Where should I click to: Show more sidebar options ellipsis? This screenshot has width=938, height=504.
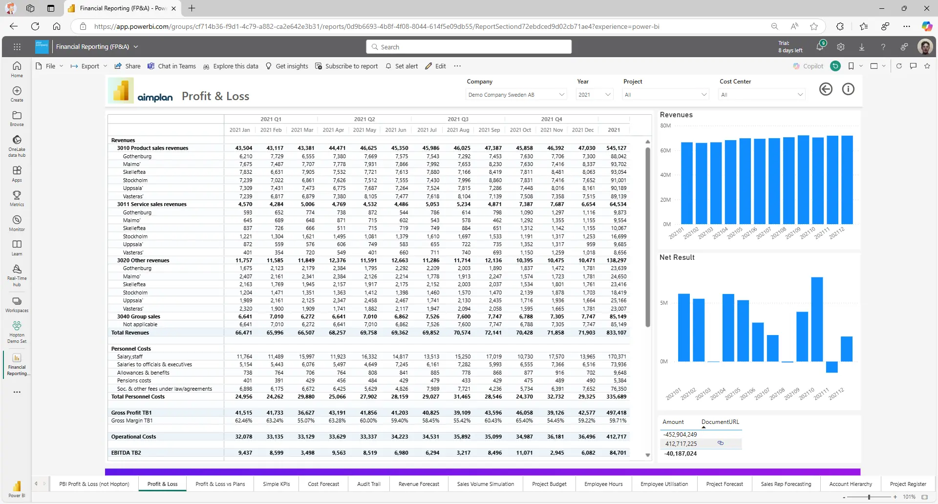[x=17, y=392]
